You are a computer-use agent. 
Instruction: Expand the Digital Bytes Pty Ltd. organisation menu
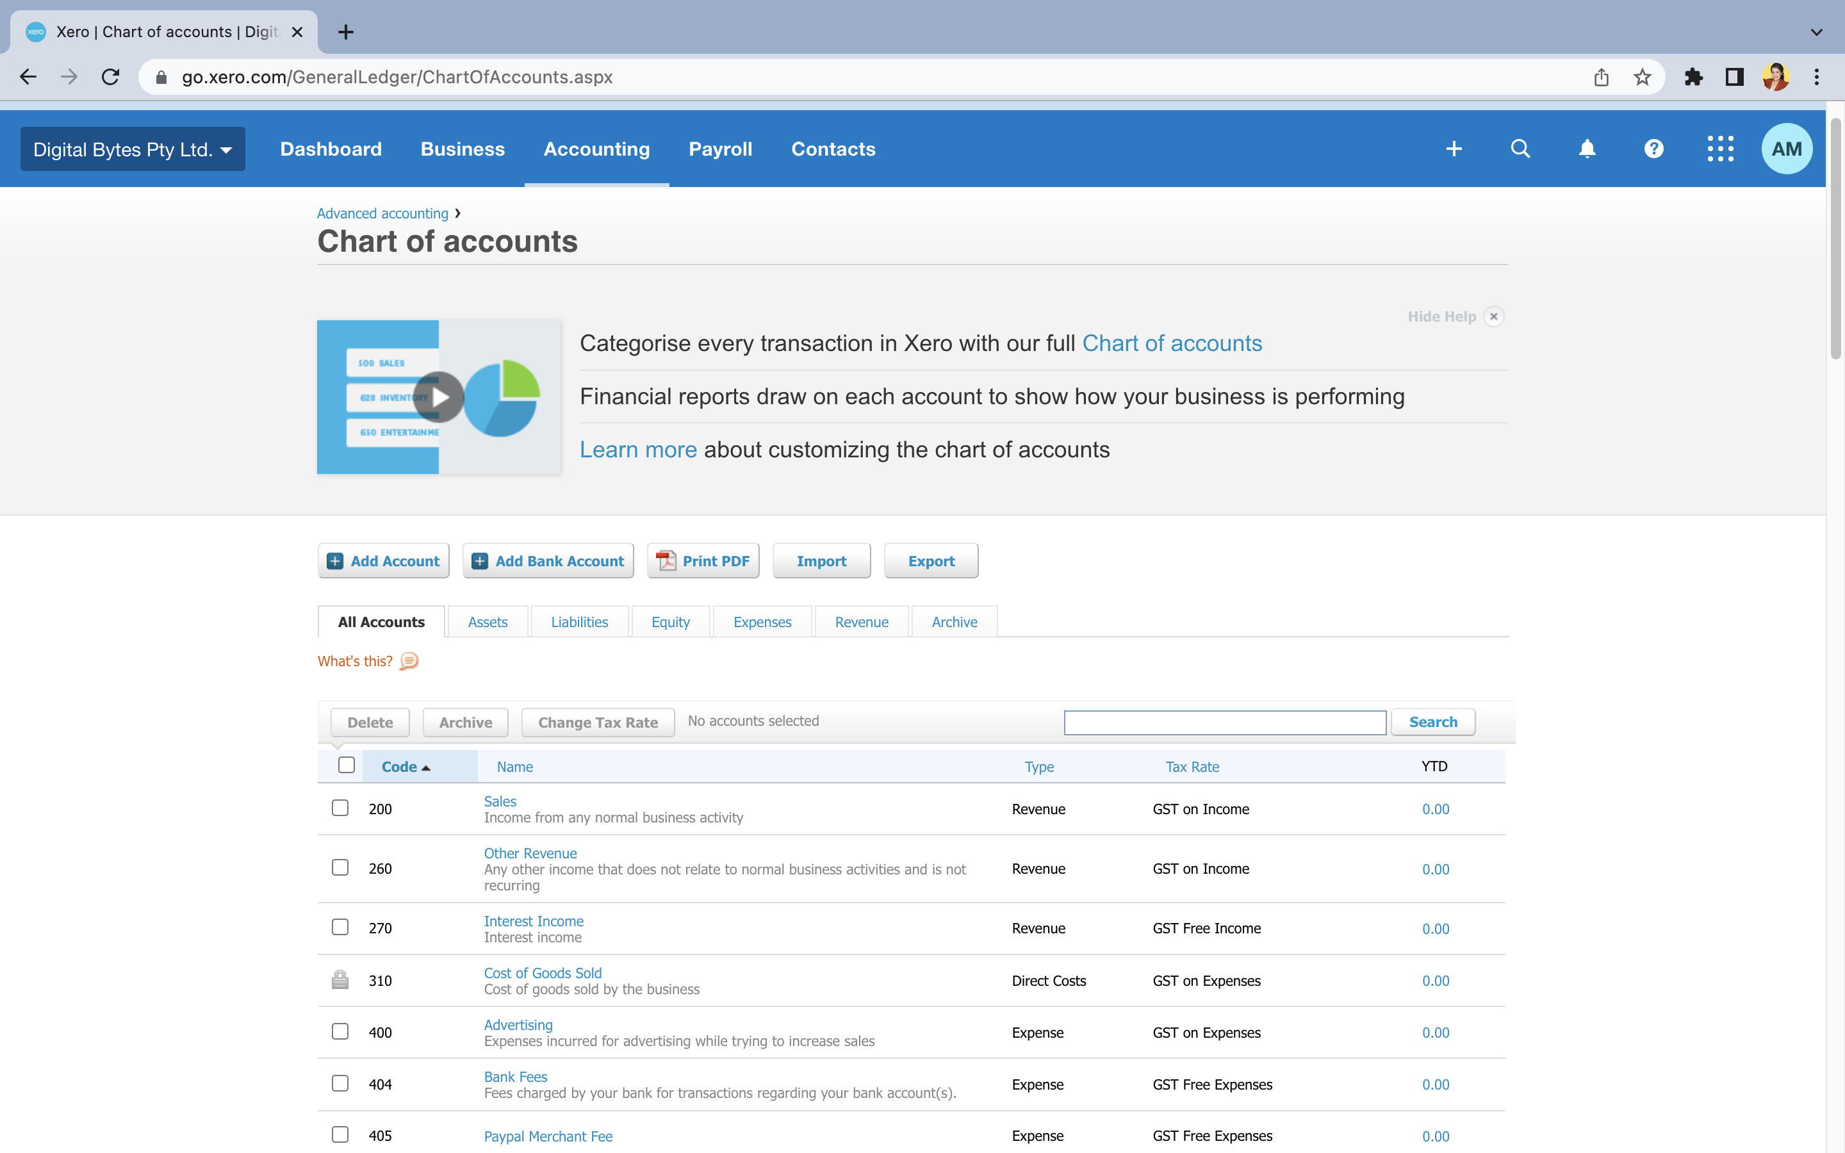pyautogui.click(x=133, y=149)
